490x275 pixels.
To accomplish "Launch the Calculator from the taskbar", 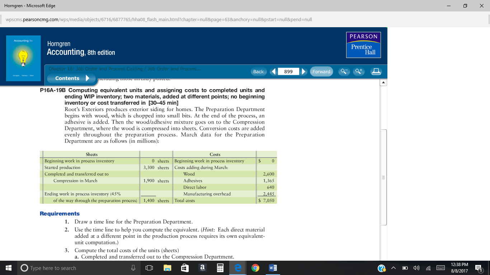I will point(220,267).
